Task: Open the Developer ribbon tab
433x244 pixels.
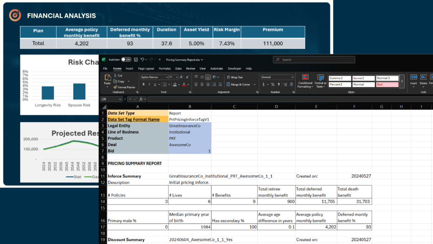Action: tap(234, 68)
